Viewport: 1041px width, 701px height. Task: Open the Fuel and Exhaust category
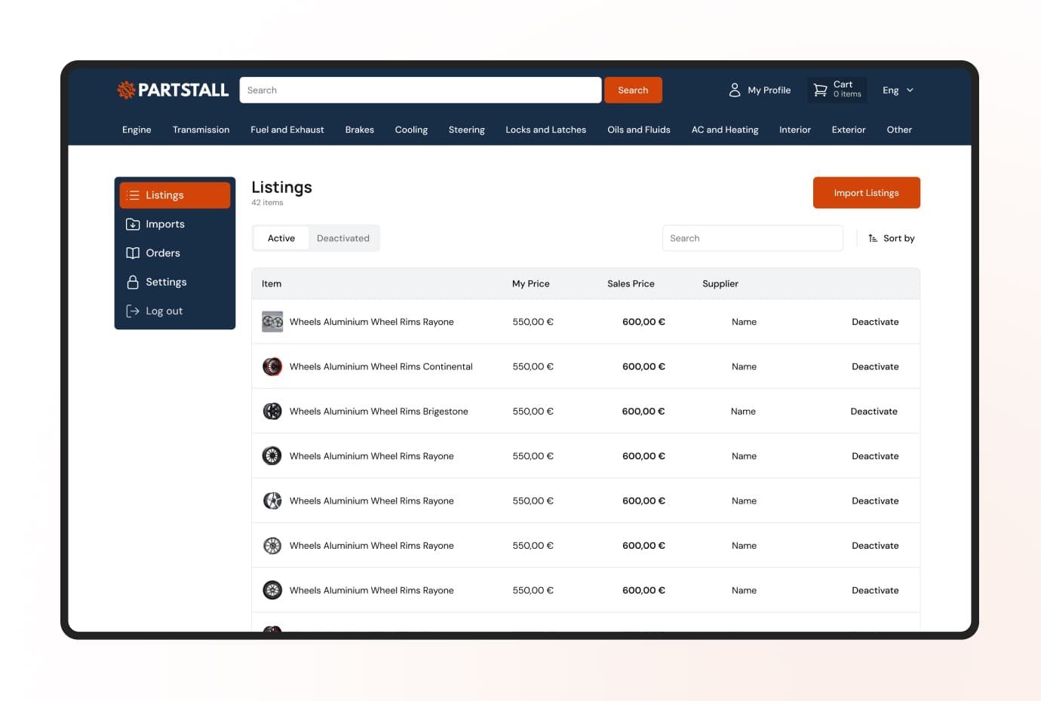coord(287,130)
